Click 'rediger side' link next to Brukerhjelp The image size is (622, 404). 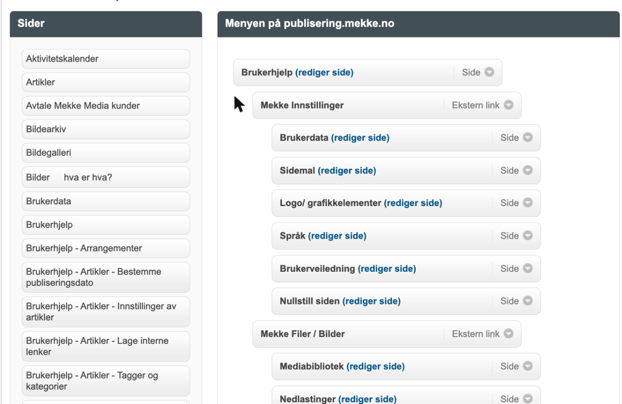[x=324, y=73]
